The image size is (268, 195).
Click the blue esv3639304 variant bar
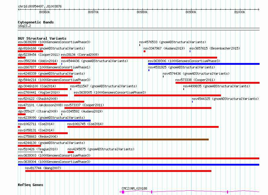139,165
